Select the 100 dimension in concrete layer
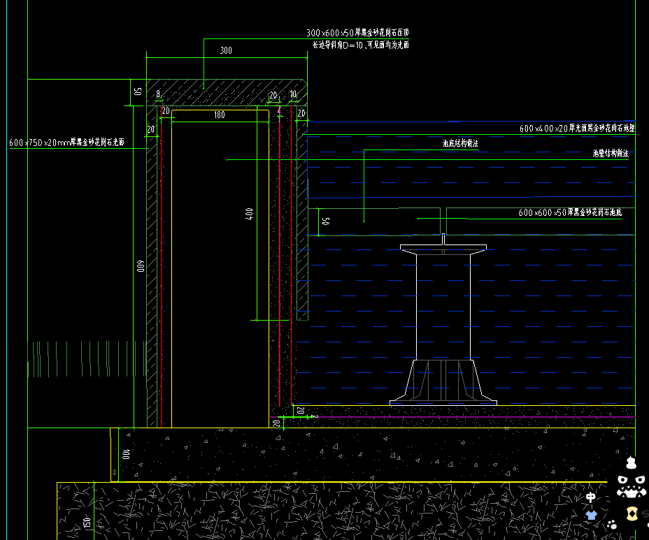 pos(126,454)
